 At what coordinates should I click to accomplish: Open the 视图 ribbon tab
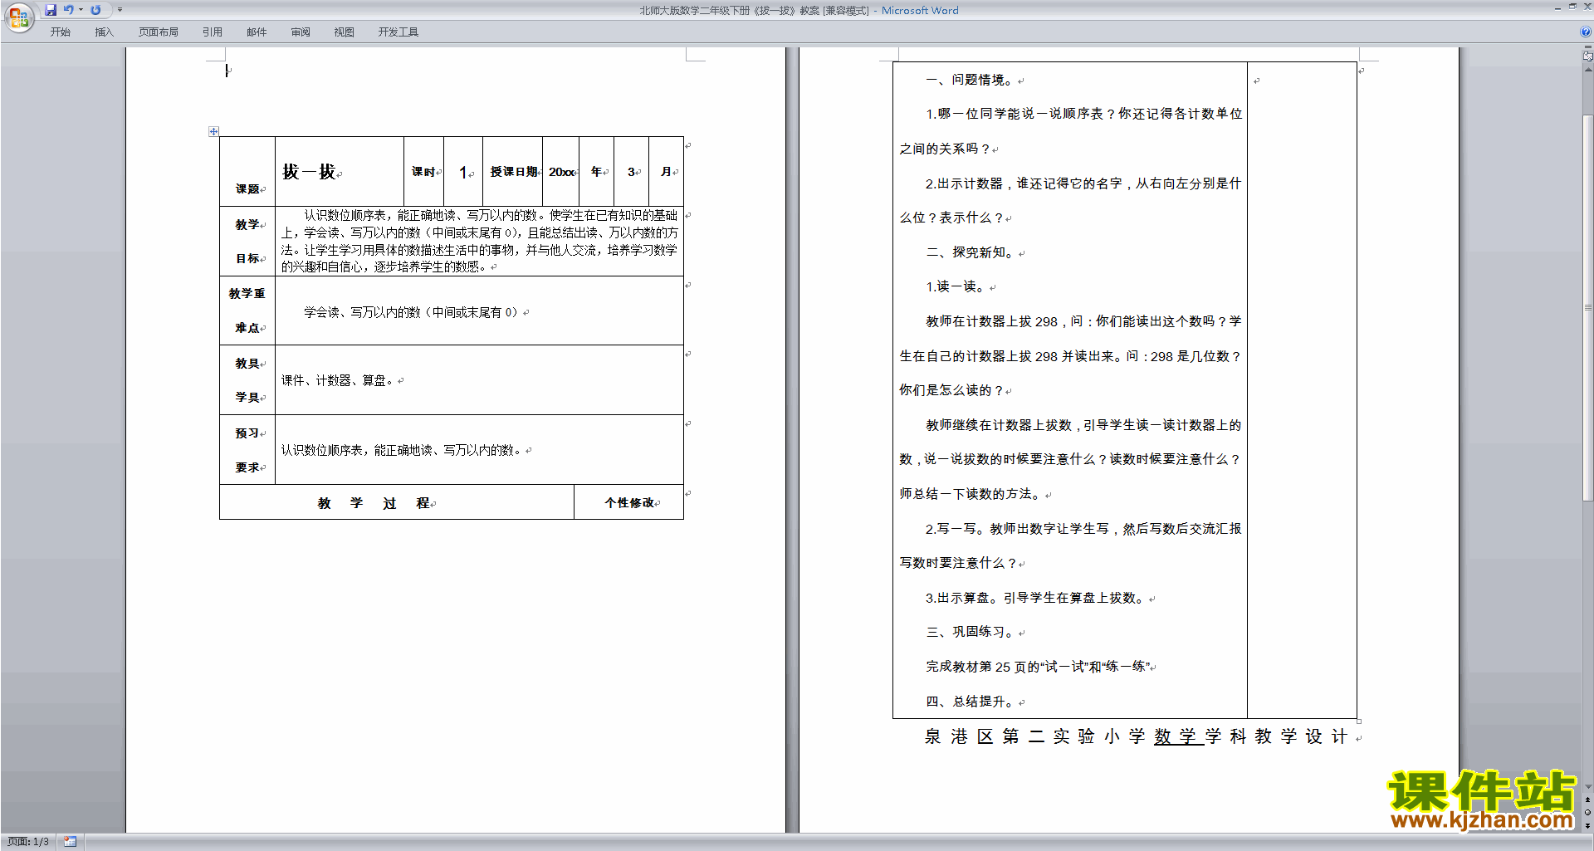(x=345, y=32)
